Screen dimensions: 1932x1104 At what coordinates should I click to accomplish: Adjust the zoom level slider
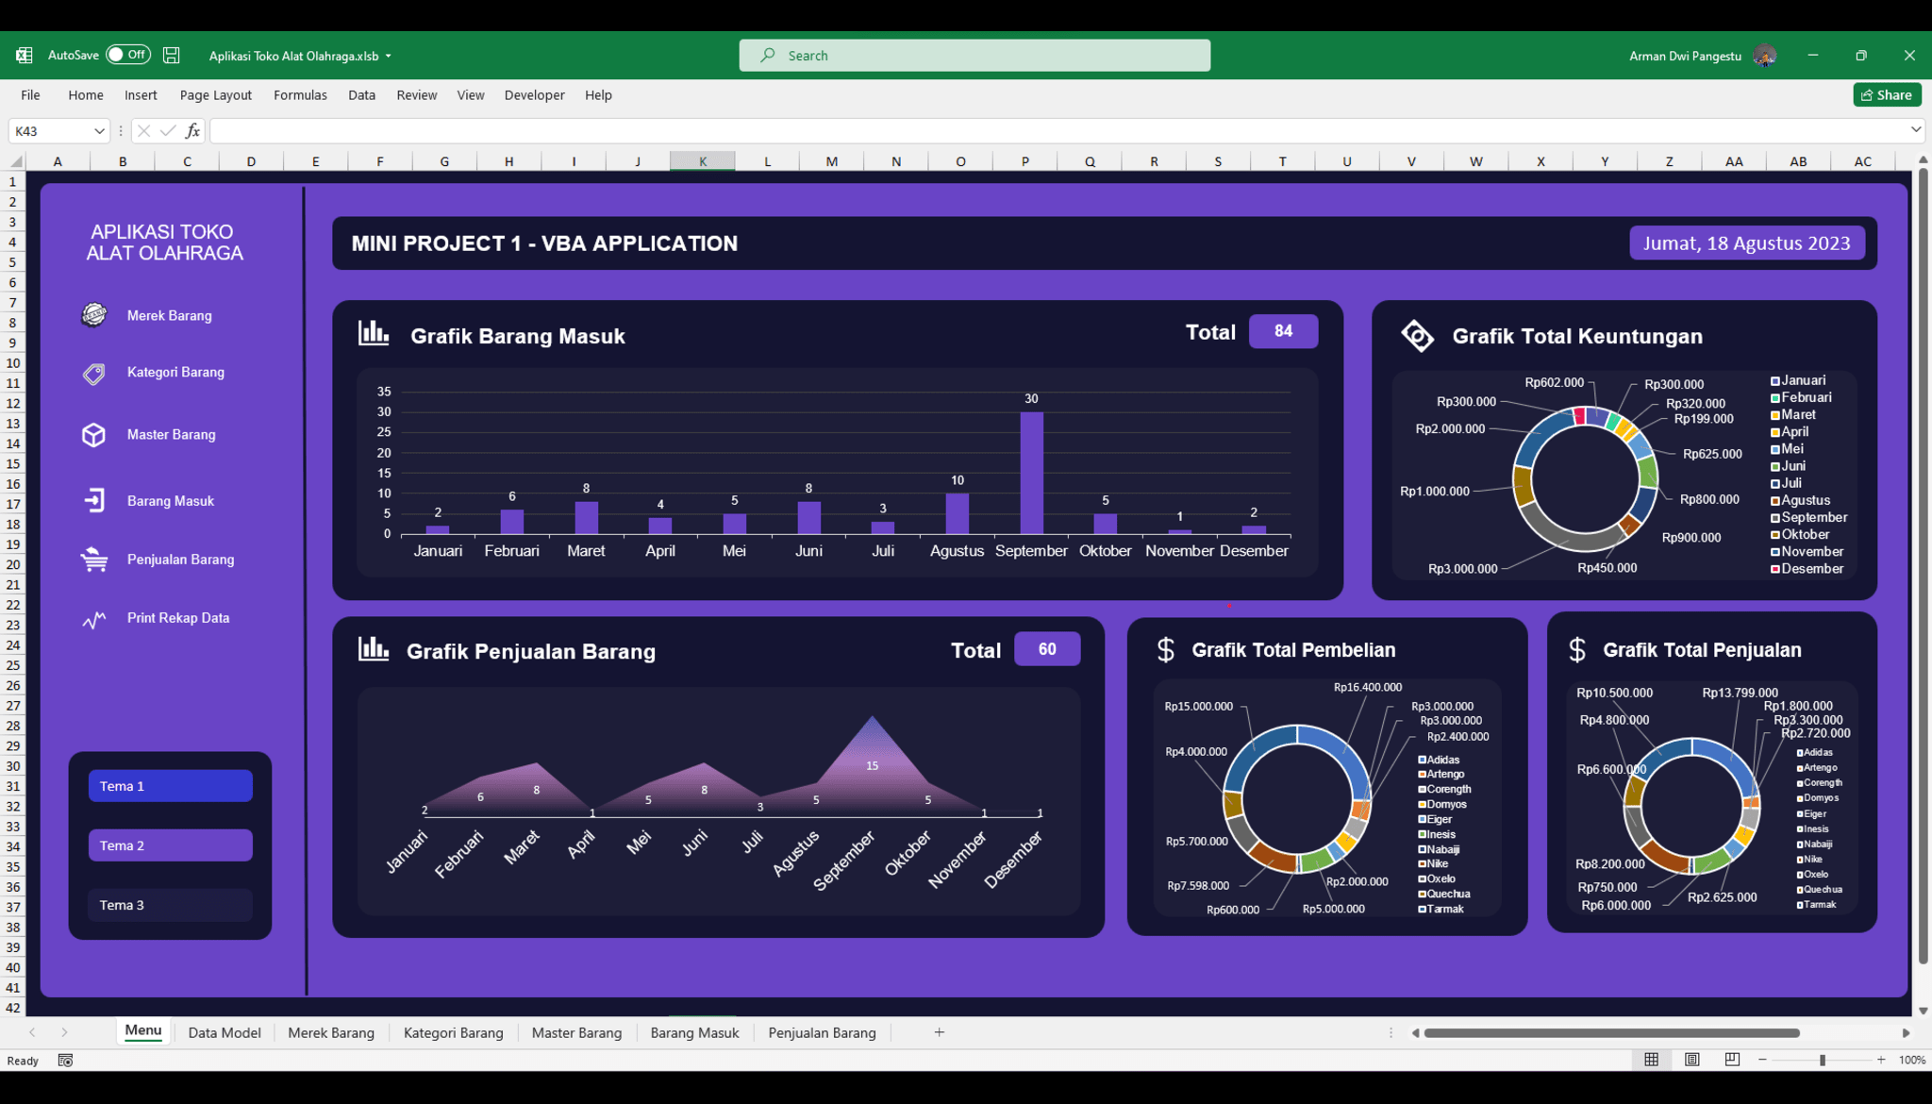point(1822,1061)
